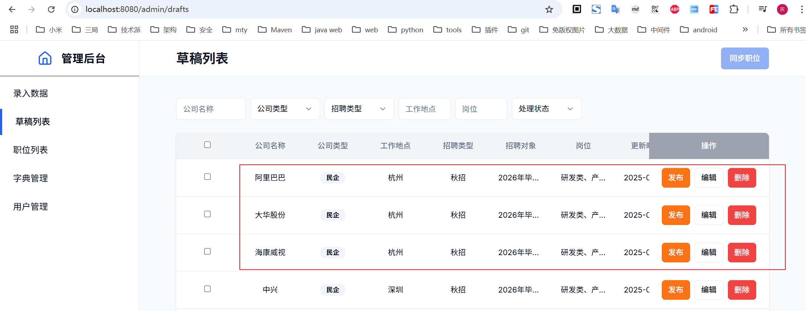Open the QR code extension icon
Screen dimensions: 806x311
[x=655, y=9]
